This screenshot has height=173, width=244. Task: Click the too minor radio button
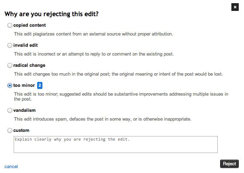click(x=10, y=85)
